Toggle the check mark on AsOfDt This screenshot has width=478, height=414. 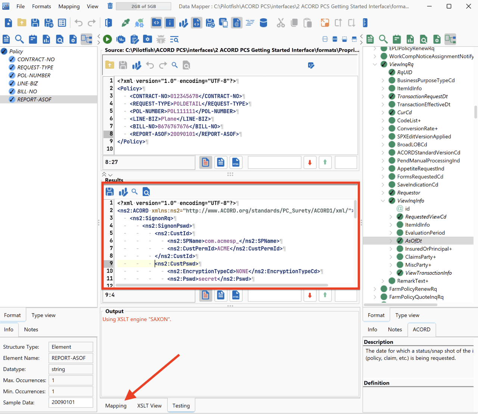(x=400, y=241)
